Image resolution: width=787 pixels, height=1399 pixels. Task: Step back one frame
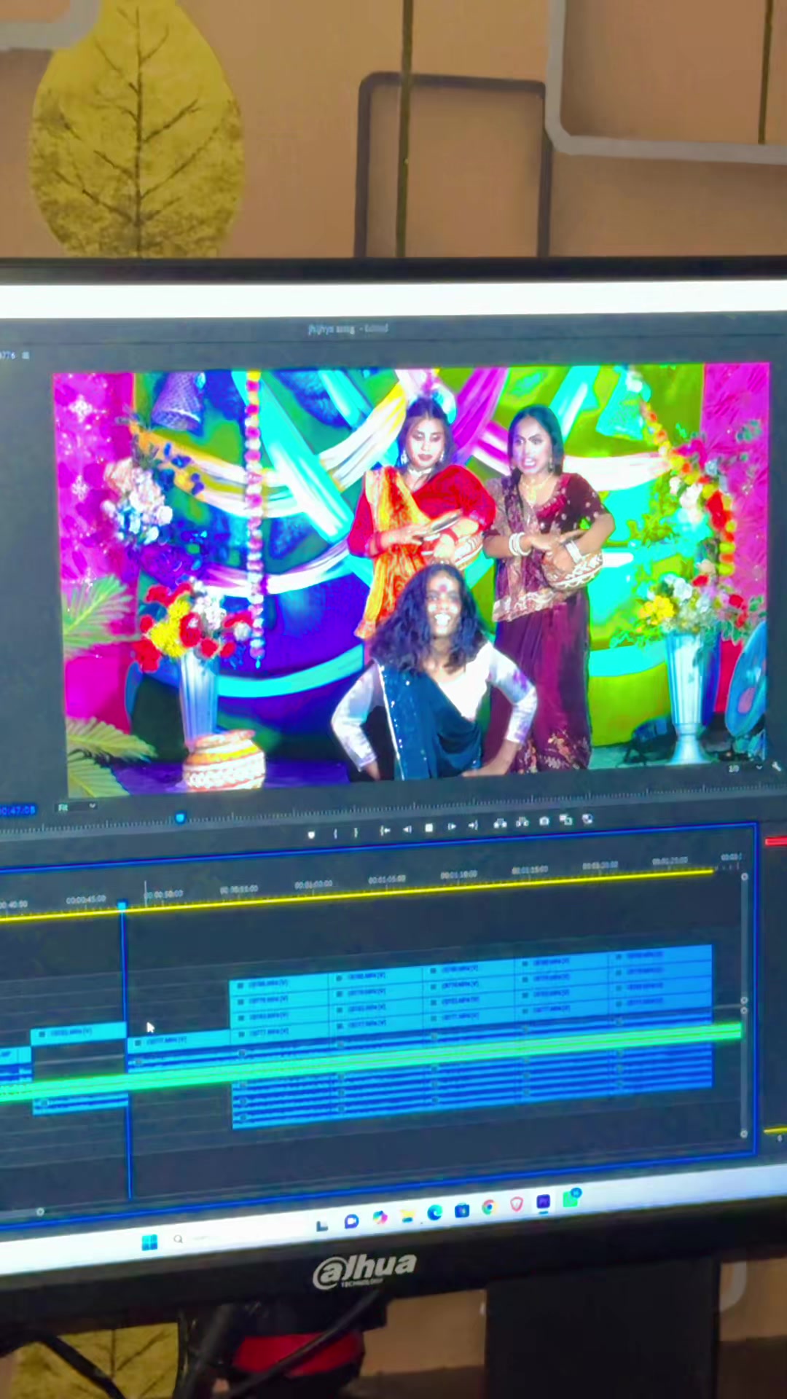click(x=407, y=829)
